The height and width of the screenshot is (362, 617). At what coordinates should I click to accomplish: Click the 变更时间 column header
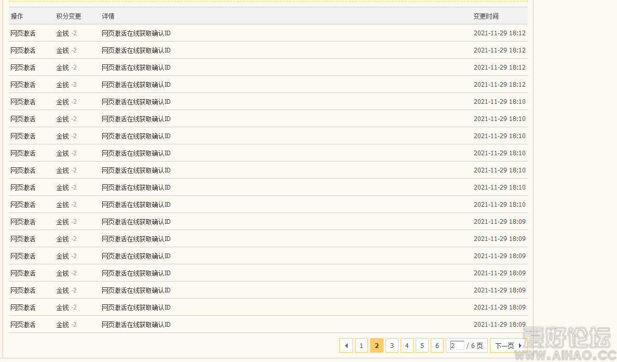point(486,16)
